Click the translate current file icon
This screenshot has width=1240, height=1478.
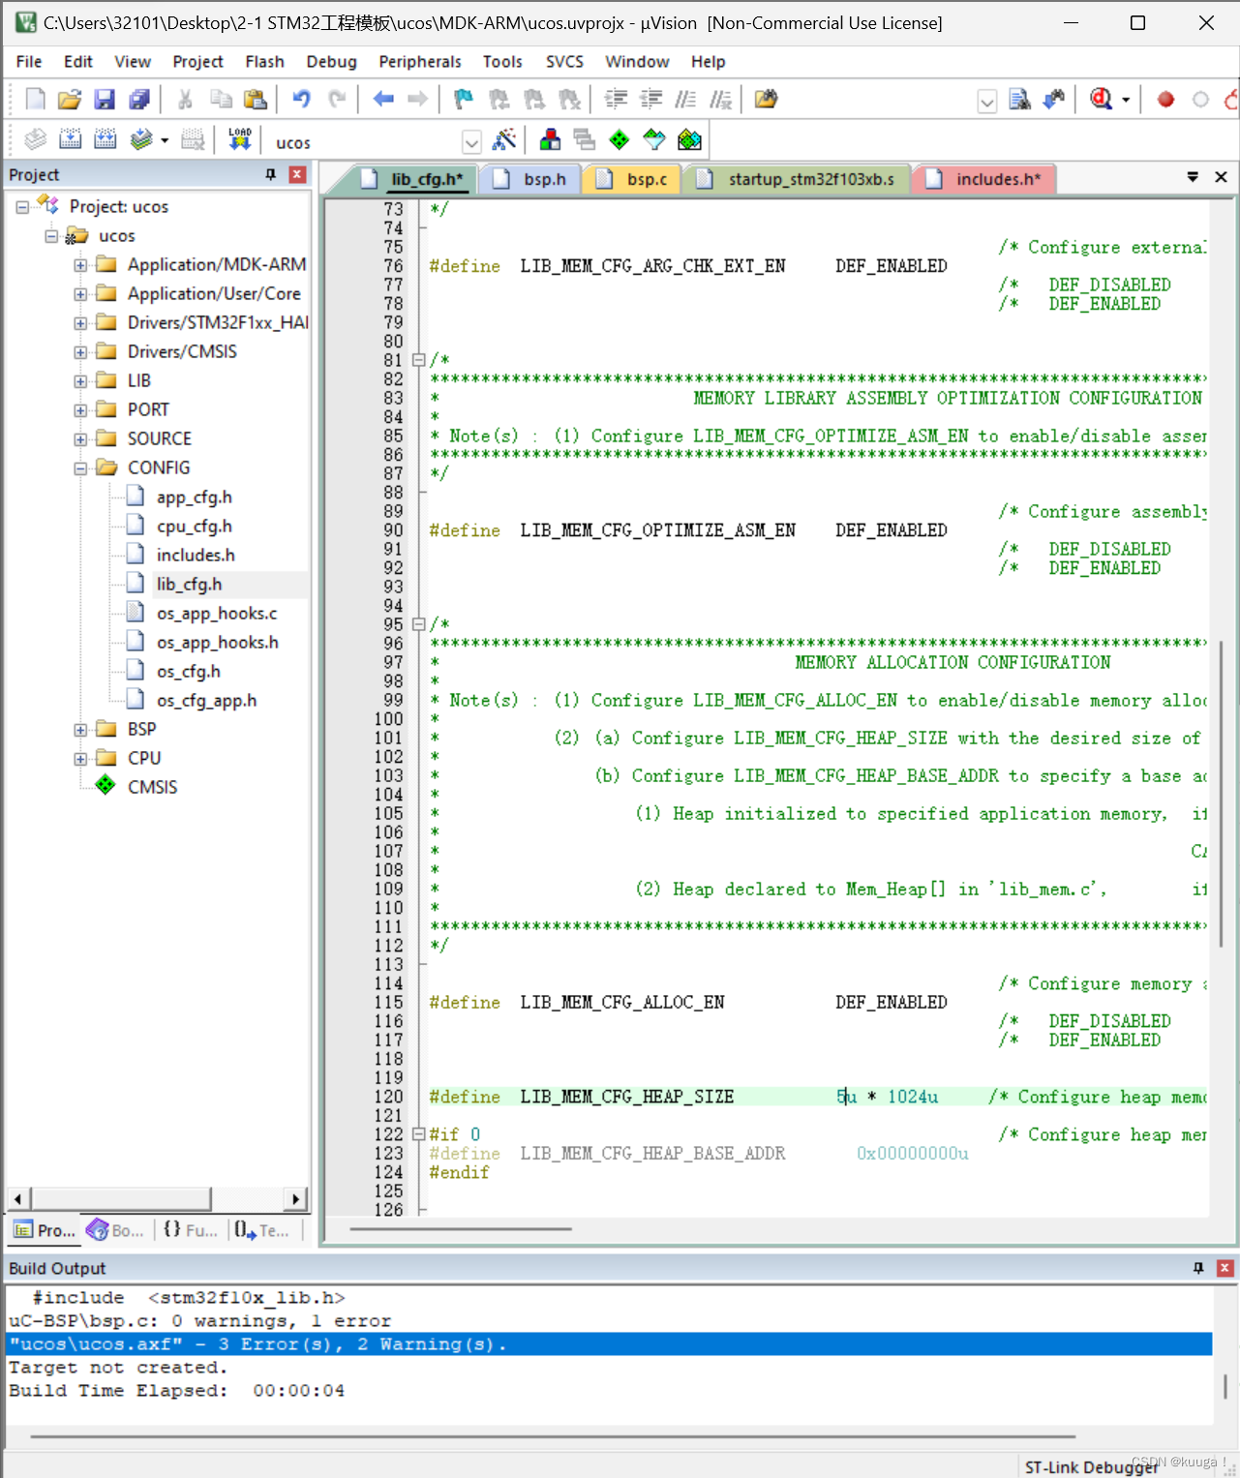coord(36,139)
